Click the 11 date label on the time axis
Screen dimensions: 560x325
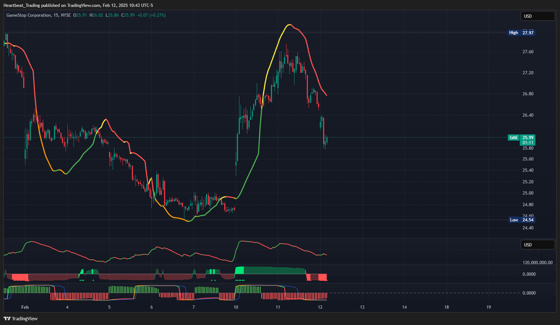pyautogui.click(x=278, y=307)
